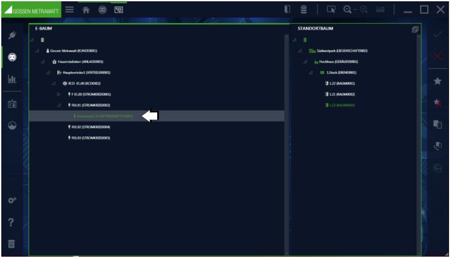Select F01.02 (STROMKREIS0004) in E-Baum
The width and height of the screenshot is (451, 258).
[x=90, y=127]
